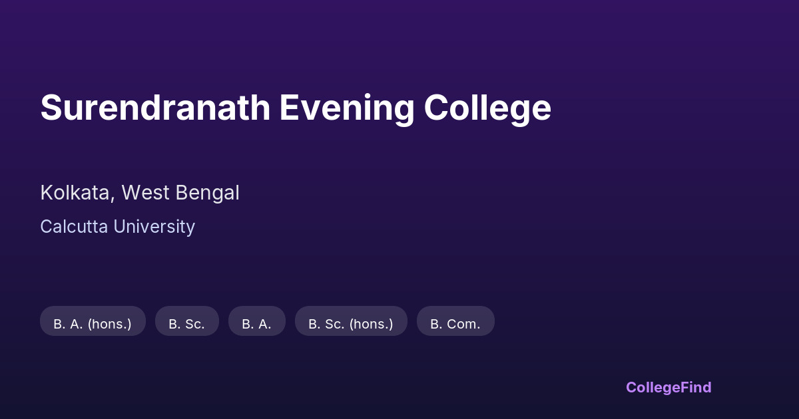The image size is (799, 419).
Task: Pick the B. Sc. (hons.) course chip
Action: click(x=351, y=324)
